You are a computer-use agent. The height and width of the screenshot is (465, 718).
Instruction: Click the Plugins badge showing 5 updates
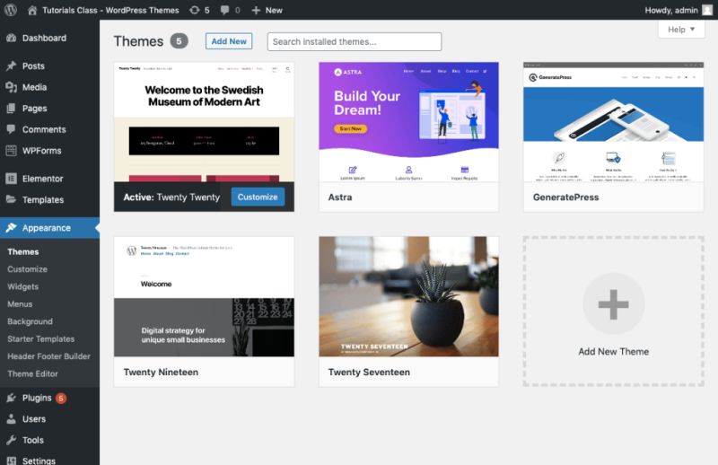coord(61,398)
